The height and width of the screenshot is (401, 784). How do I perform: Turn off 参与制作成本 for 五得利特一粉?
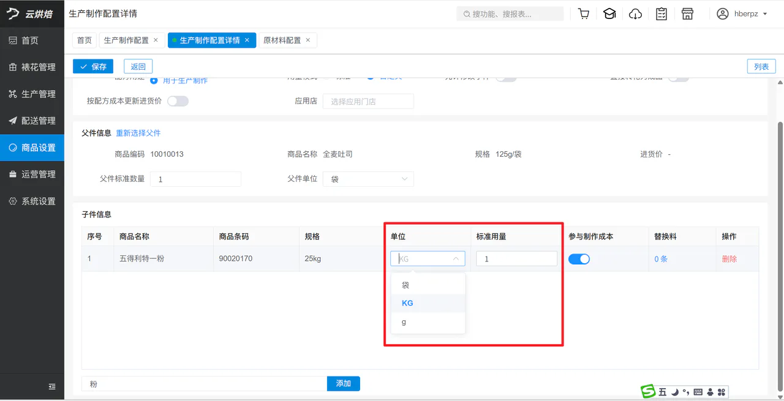pyautogui.click(x=579, y=259)
